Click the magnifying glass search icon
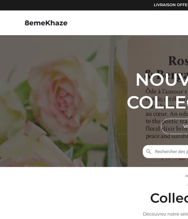Screen dimensions: 188x219 [x=148, y=151]
